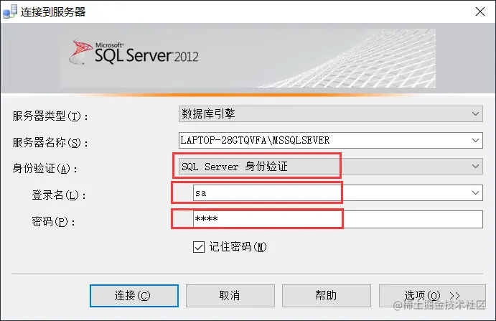Open Help with the 帮助 button
The height and width of the screenshot is (321, 496).
tap(327, 296)
